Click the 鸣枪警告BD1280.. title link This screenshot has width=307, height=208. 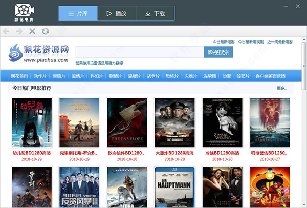269,153
